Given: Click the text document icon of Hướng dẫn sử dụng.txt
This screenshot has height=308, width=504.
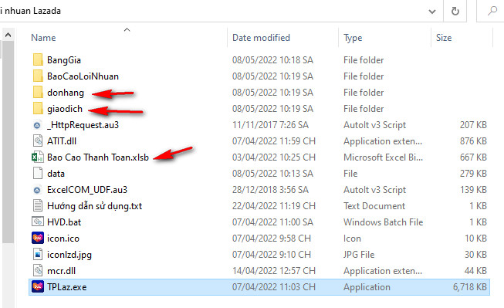Looking at the screenshot, I should tap(38, 206).
